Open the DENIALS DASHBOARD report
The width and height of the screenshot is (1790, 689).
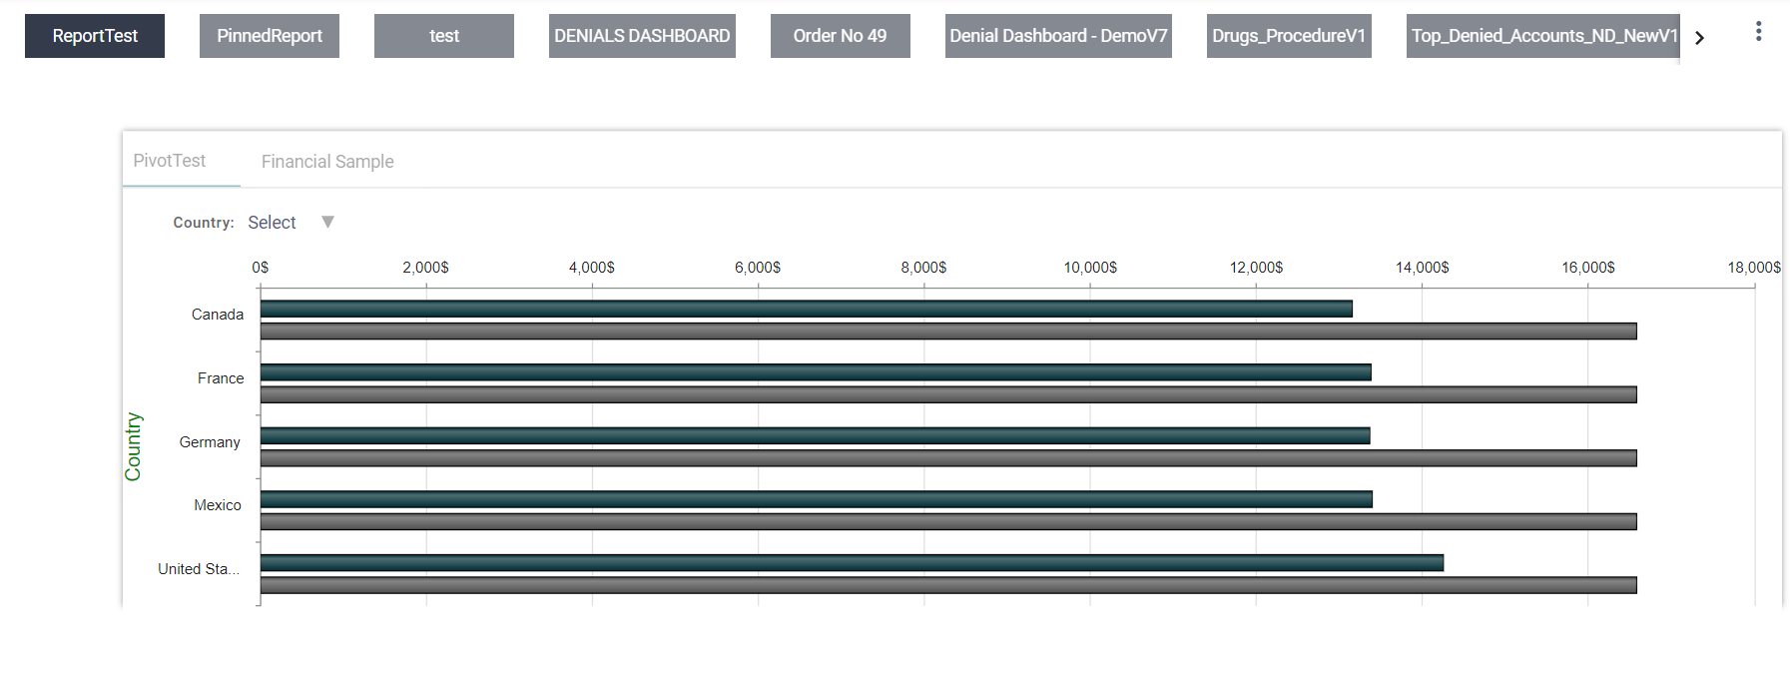pyautogui.click(x=642, y=36)
